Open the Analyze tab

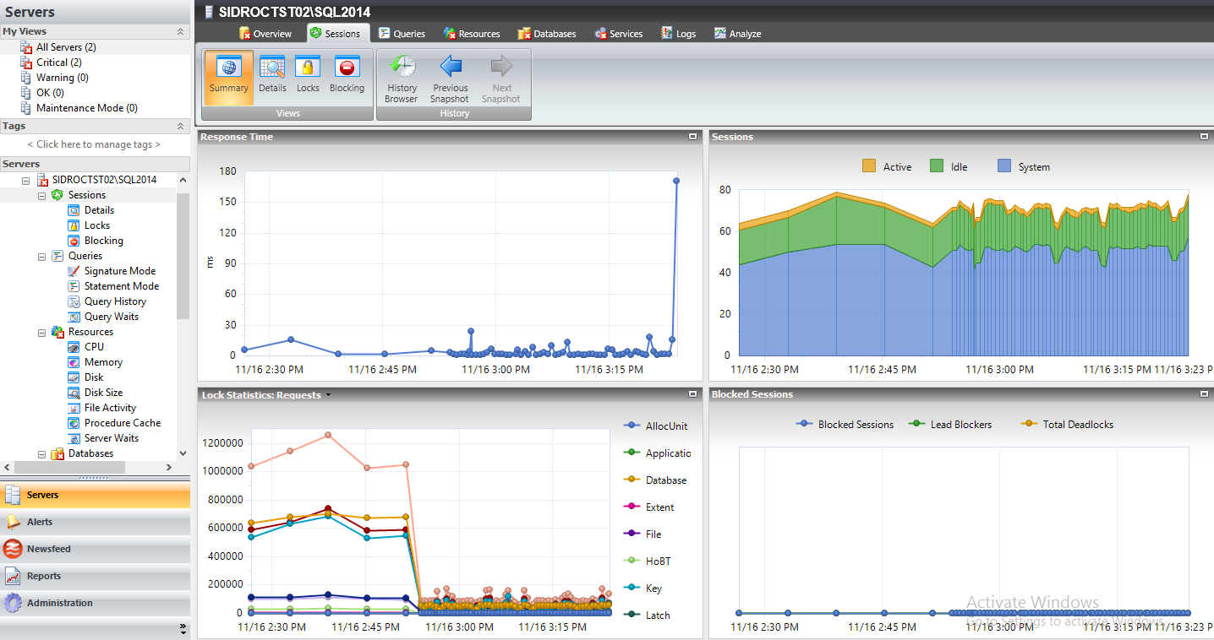click(737, 34)
